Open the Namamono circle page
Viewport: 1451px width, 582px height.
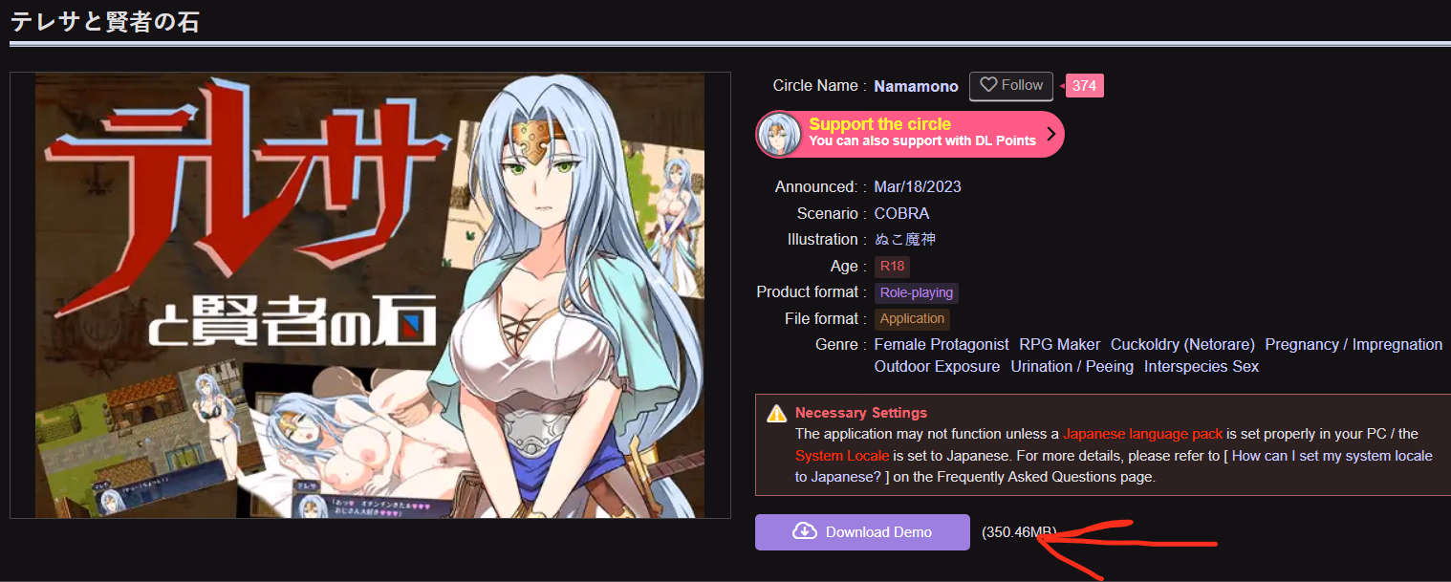[x=916, y=86]
